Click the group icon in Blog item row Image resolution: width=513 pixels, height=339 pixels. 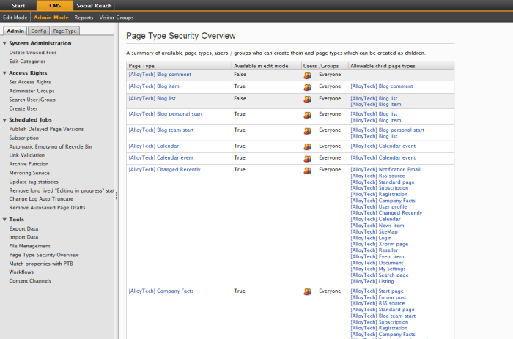pyautogui.click(x=308, y=87)
